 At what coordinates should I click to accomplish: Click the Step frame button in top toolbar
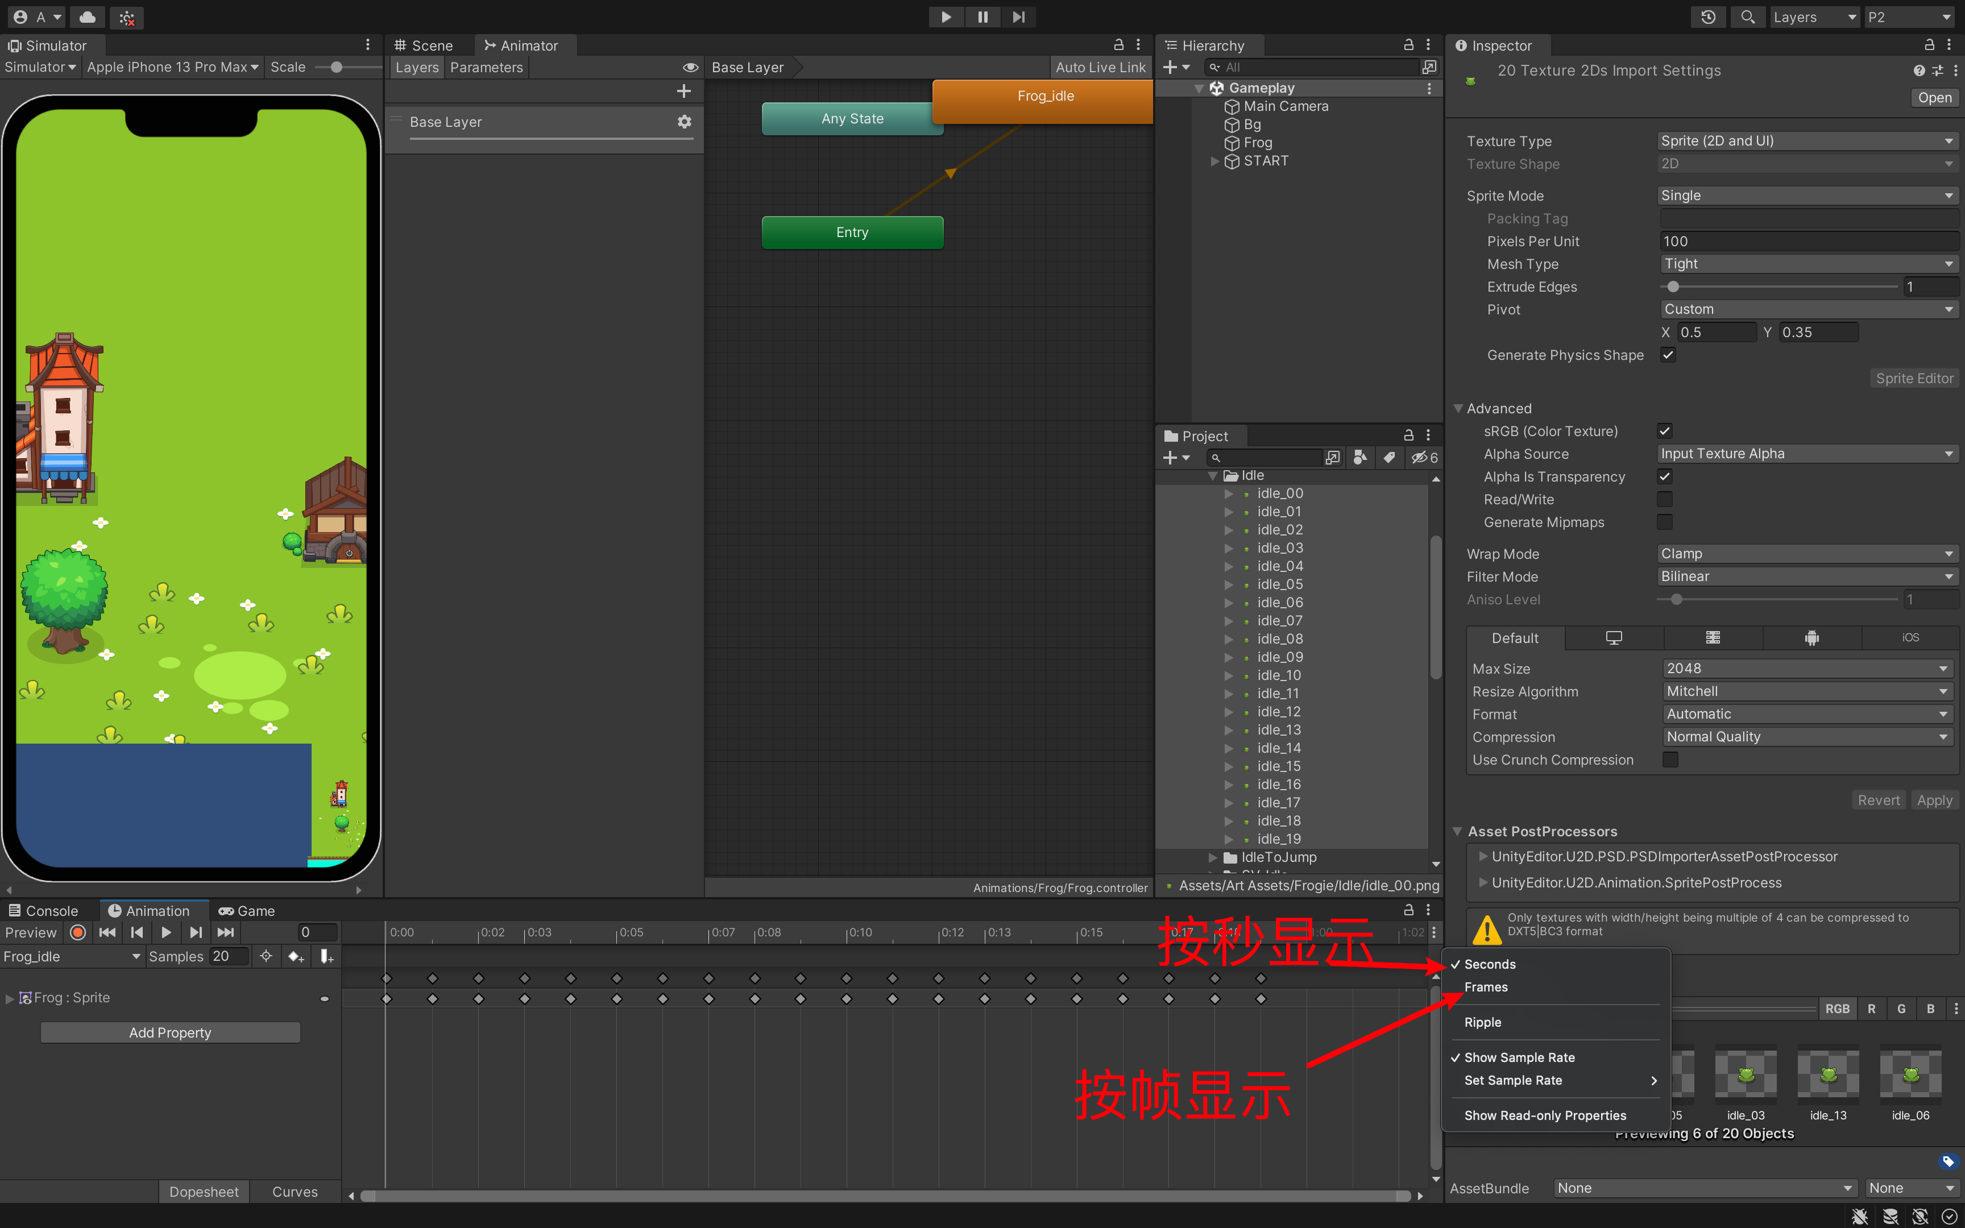pyautogui.click(x=1018, y=17)
